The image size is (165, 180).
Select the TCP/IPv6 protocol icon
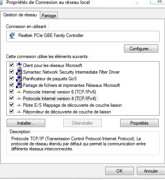(x=19, y=92)
